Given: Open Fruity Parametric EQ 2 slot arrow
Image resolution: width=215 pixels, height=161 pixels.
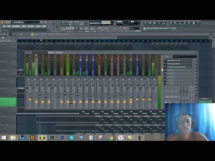Looking at the screenshot, I should coord(165,67).
